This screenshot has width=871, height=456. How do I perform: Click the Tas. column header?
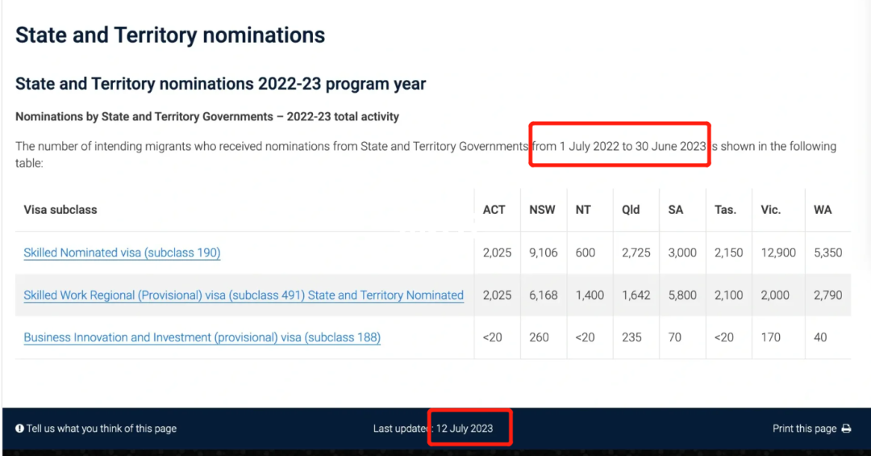725,210
